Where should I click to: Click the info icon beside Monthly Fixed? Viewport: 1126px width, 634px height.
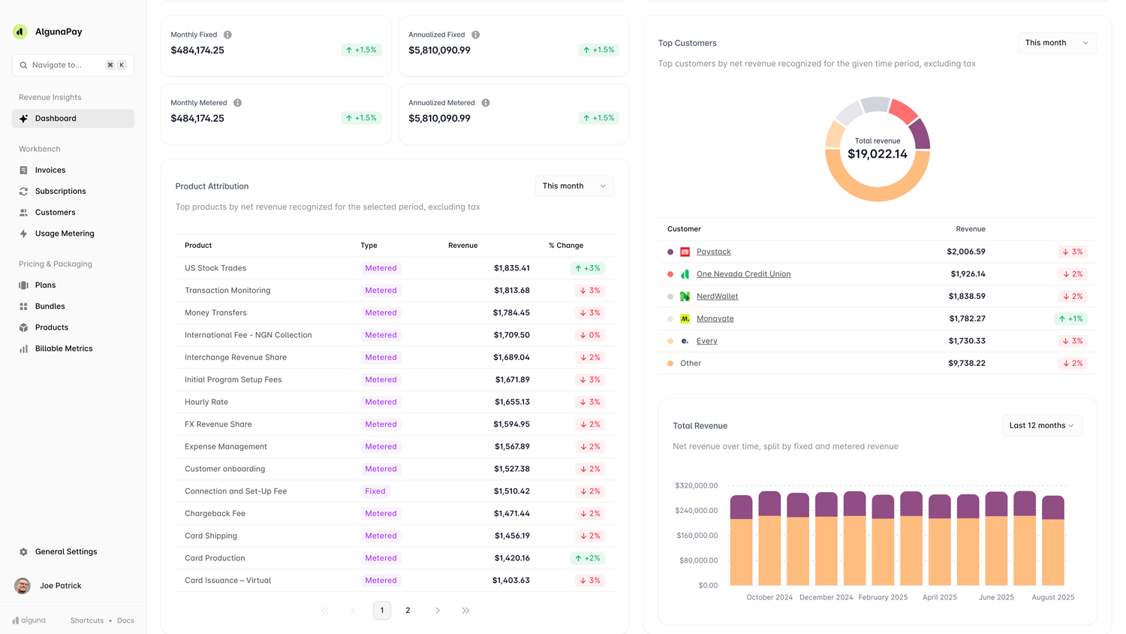click(227, 35)
